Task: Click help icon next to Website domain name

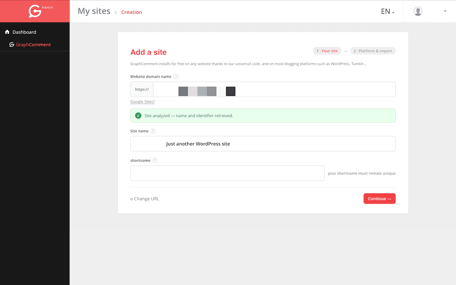Action: click(x=176, y=76)
